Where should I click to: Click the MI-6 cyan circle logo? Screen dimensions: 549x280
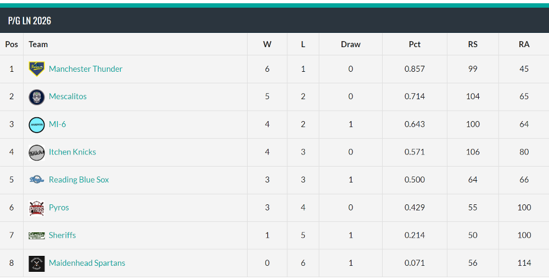[36, 124]
